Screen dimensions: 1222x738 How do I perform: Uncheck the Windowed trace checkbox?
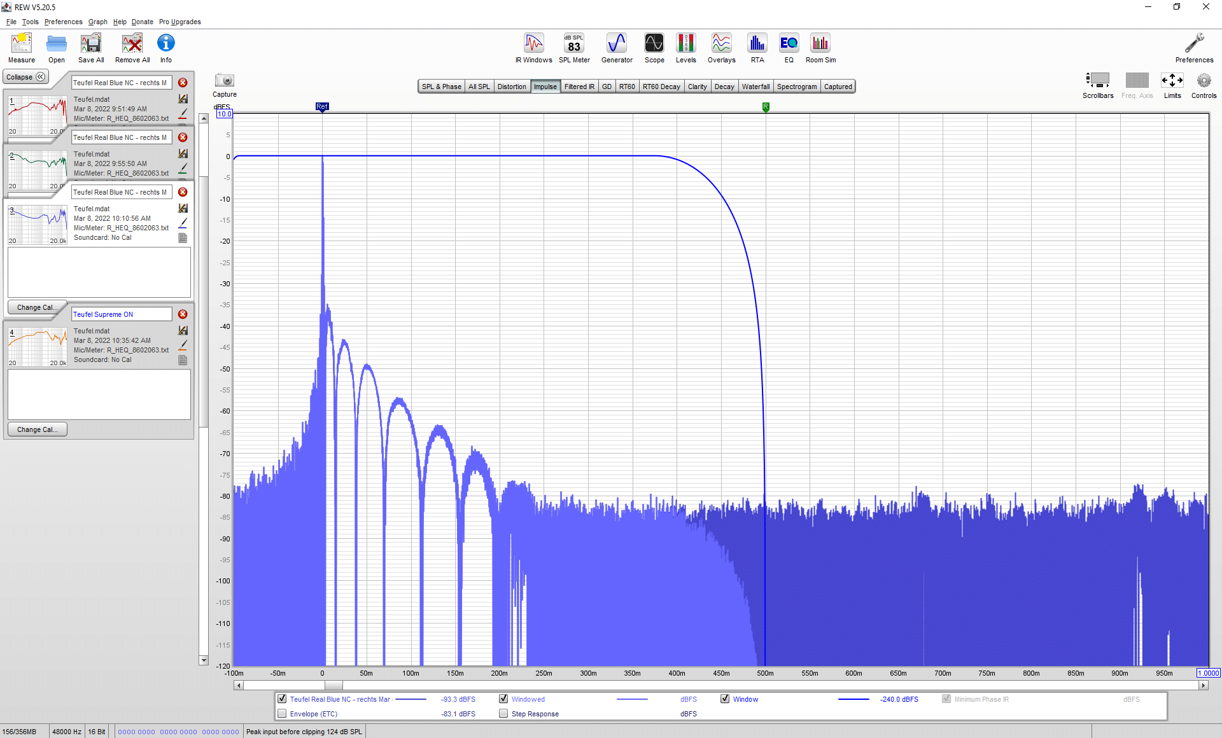click(x=503, y=699)
